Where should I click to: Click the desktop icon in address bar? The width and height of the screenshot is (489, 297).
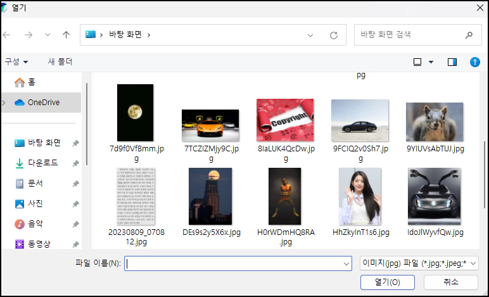click(x=91, y=35)
